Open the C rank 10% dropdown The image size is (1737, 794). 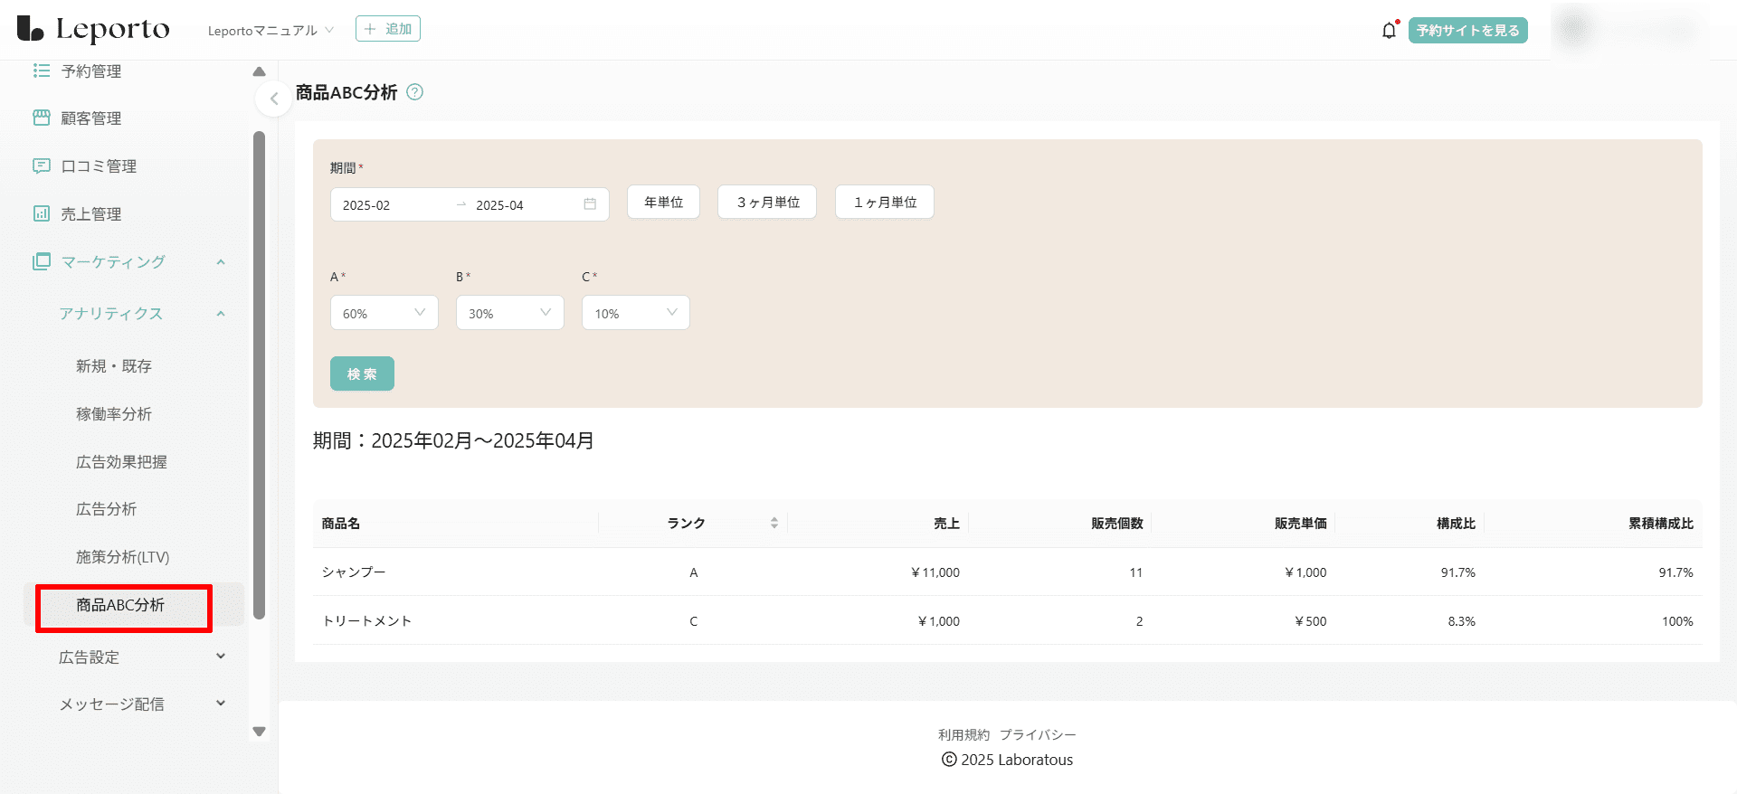coord(635,313)
